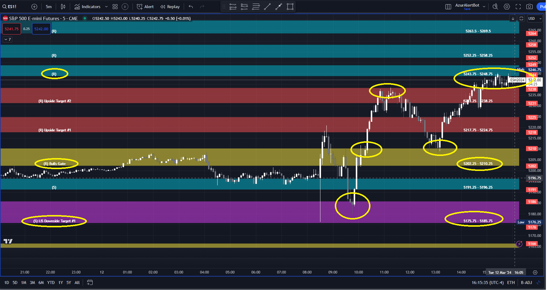Click the maximize chart pane icon

point(521,18)
